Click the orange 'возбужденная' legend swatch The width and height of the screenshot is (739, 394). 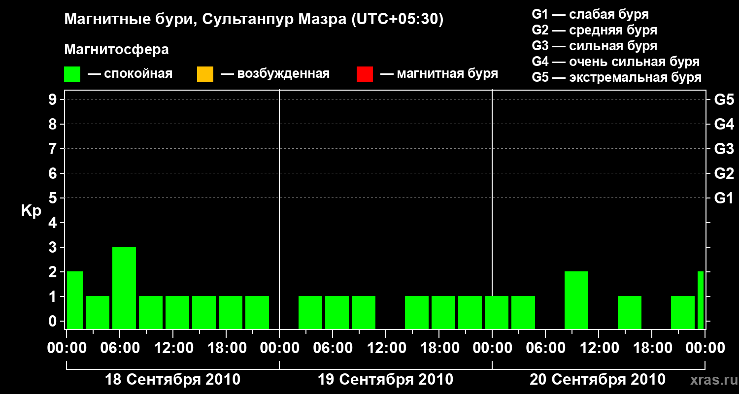point(205,74)
